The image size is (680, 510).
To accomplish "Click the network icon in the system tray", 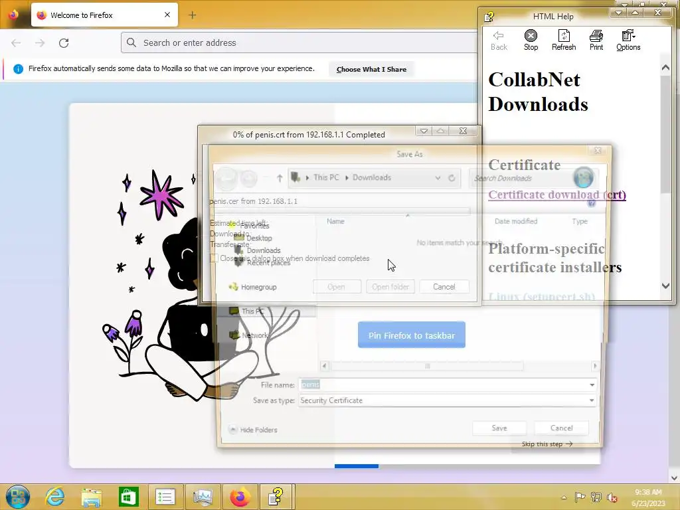I will (596, 497).
